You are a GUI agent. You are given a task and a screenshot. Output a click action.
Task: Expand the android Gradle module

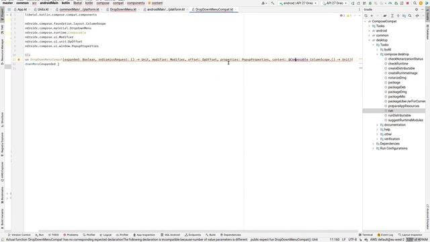click(370, 31)
